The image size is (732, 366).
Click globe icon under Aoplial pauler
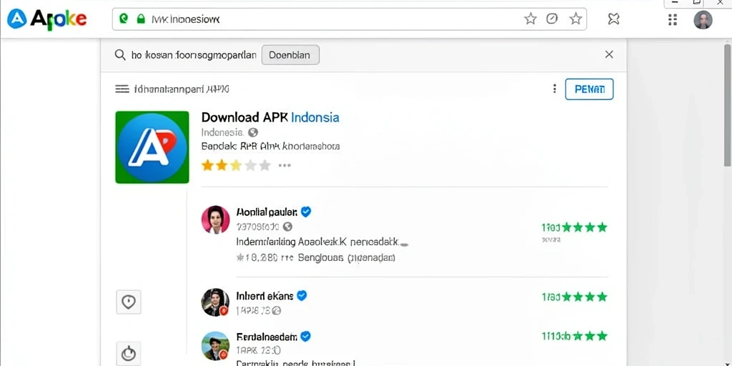click(287, 227)
